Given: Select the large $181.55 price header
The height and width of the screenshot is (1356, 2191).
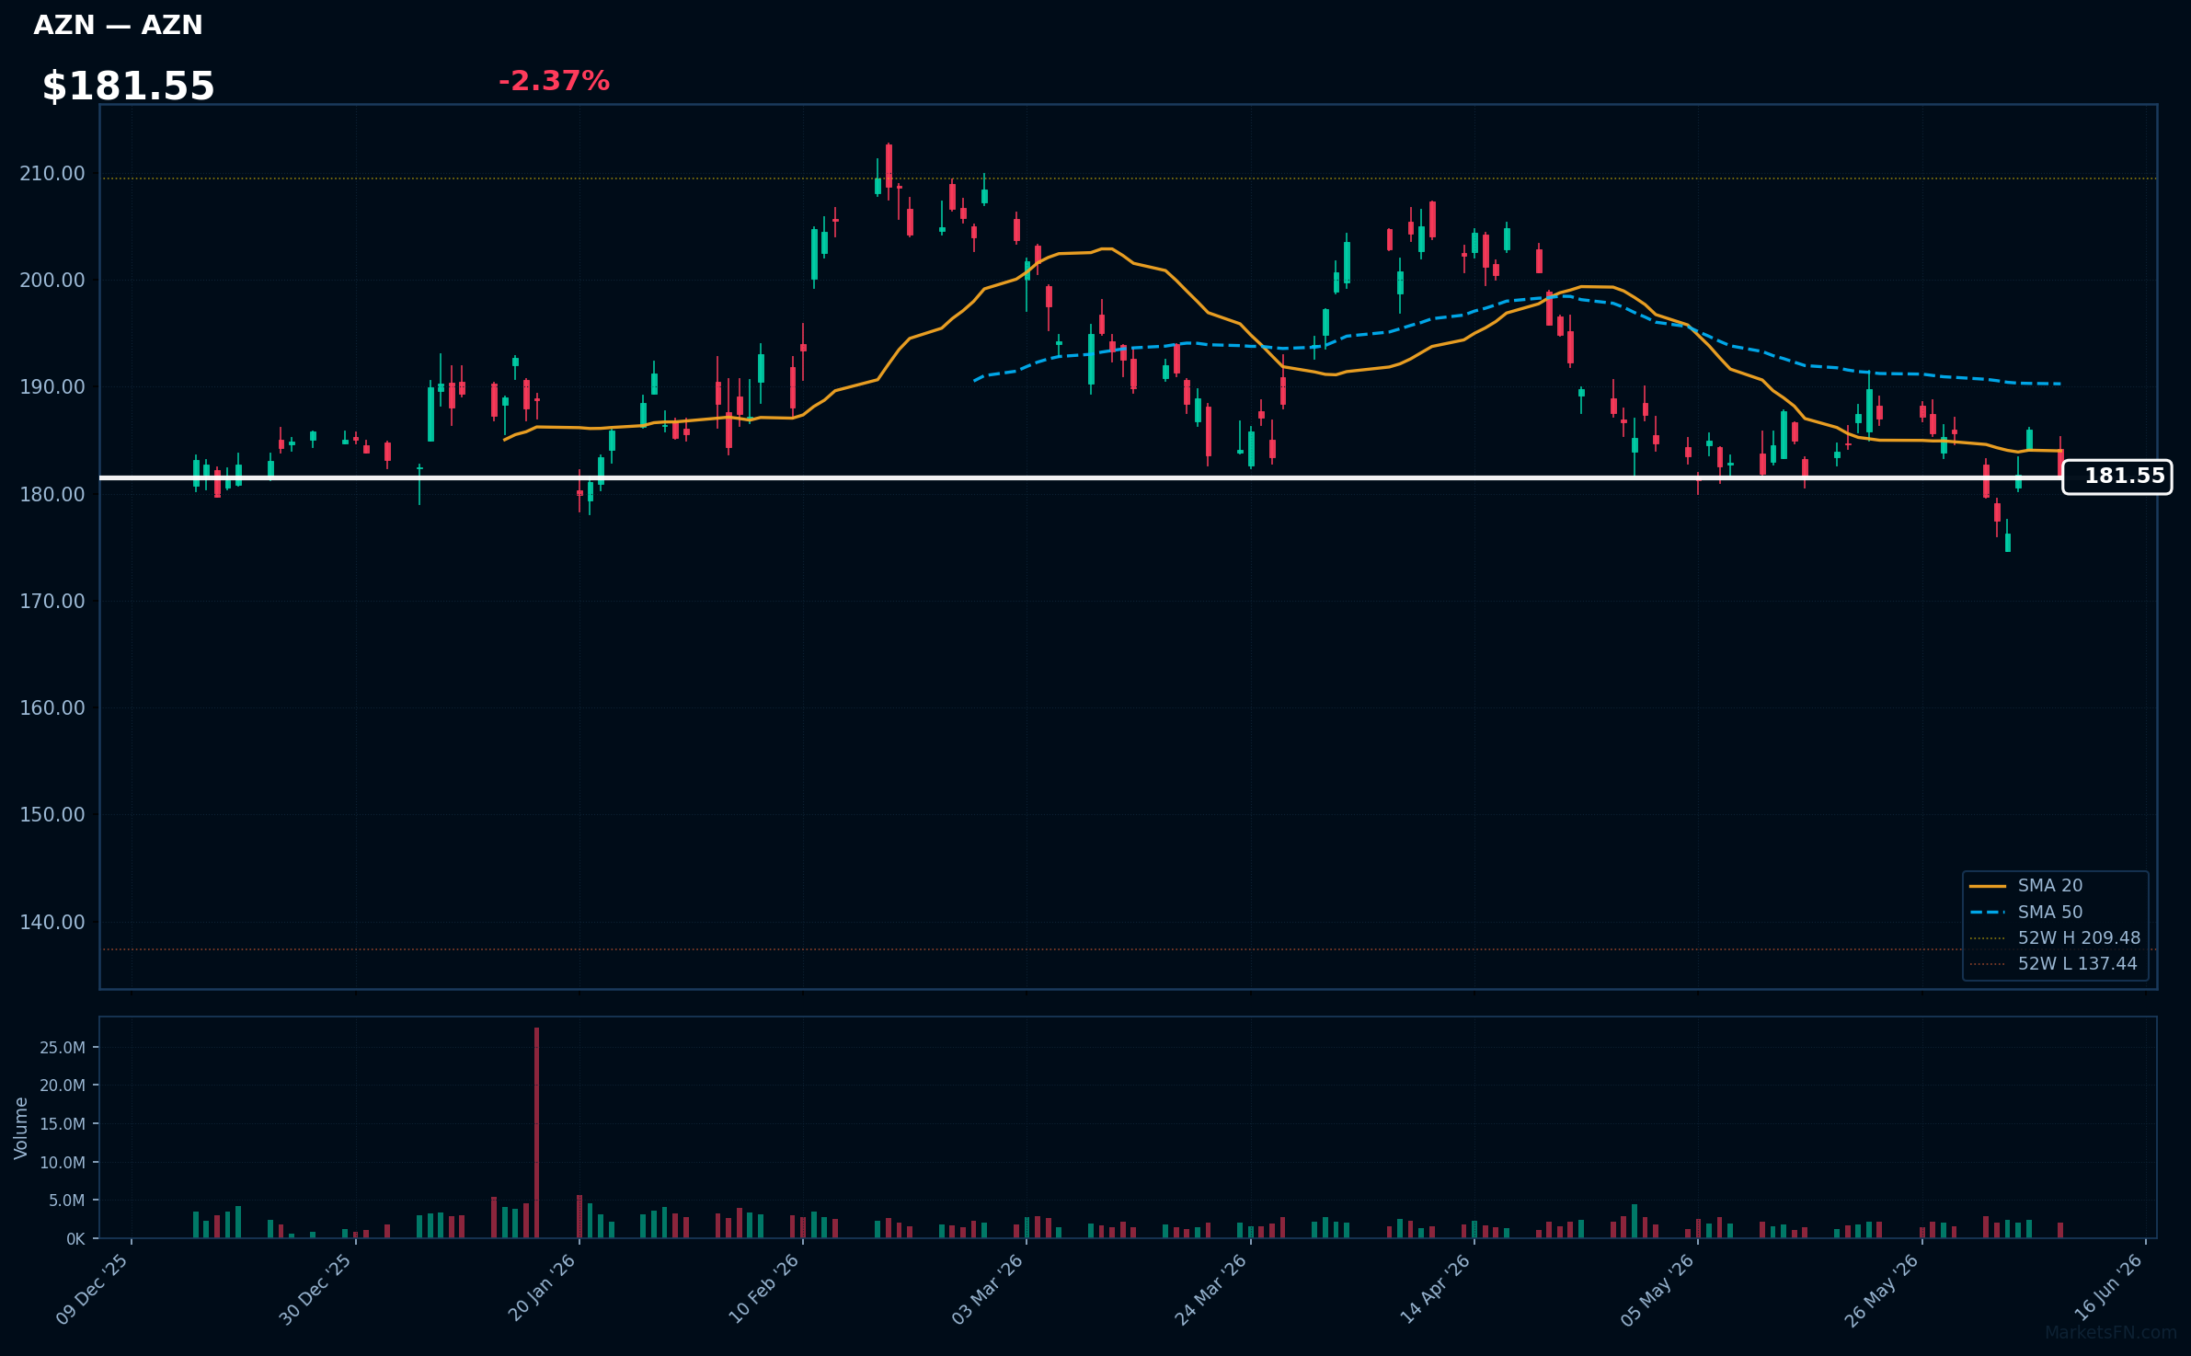Looking at the screenshot, I should point(128,86).
